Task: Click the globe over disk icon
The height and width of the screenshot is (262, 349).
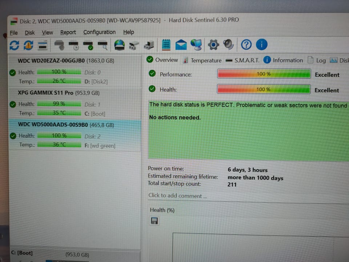Action: pyautogui.click(x=120, y=45)
